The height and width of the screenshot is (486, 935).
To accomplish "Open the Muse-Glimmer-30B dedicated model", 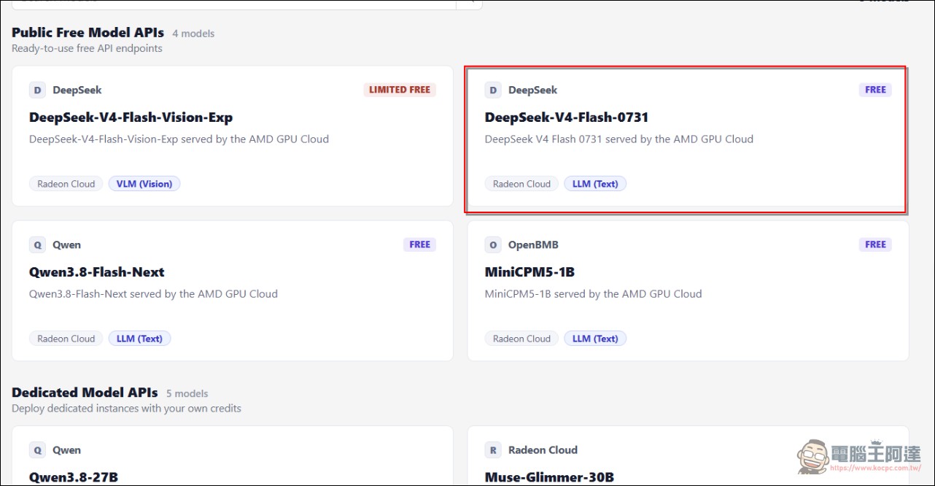I will [x=549, y=478].
